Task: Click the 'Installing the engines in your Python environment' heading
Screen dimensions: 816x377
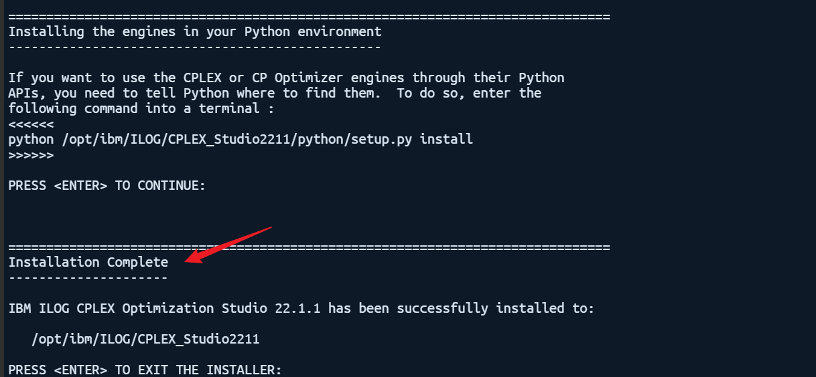Action: pos(195,31)
